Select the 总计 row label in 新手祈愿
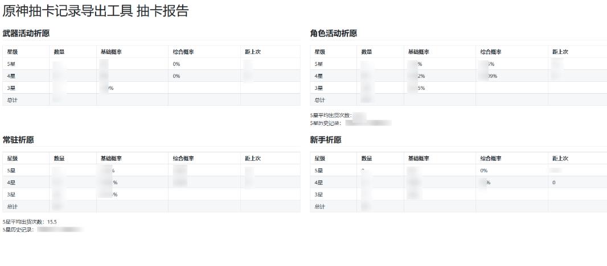The image size is (607, 266). tap(320, 206)
